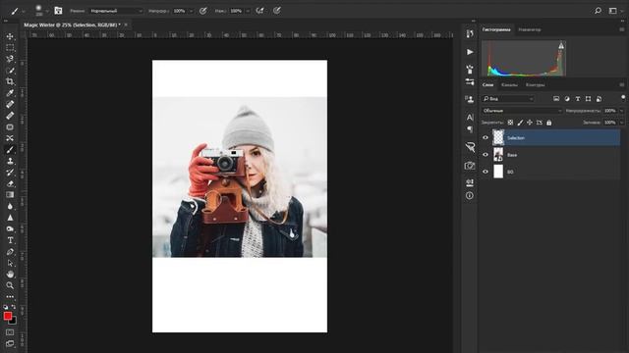Image resolution: width=629 pixels, height=353 pixels.
Task: Hide the Selection layer
Action: 486,137
